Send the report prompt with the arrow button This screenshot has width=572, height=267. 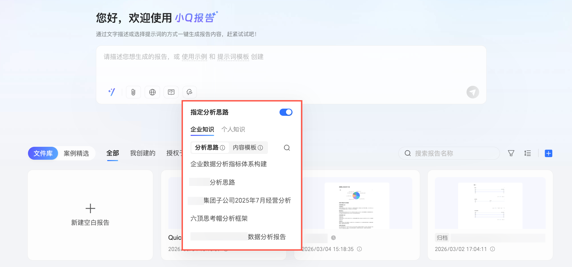point(473,92)
